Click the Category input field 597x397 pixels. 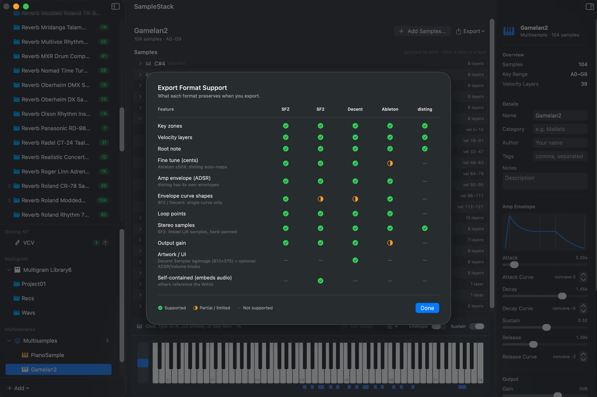pyautogui.click(x=560, y=129)
